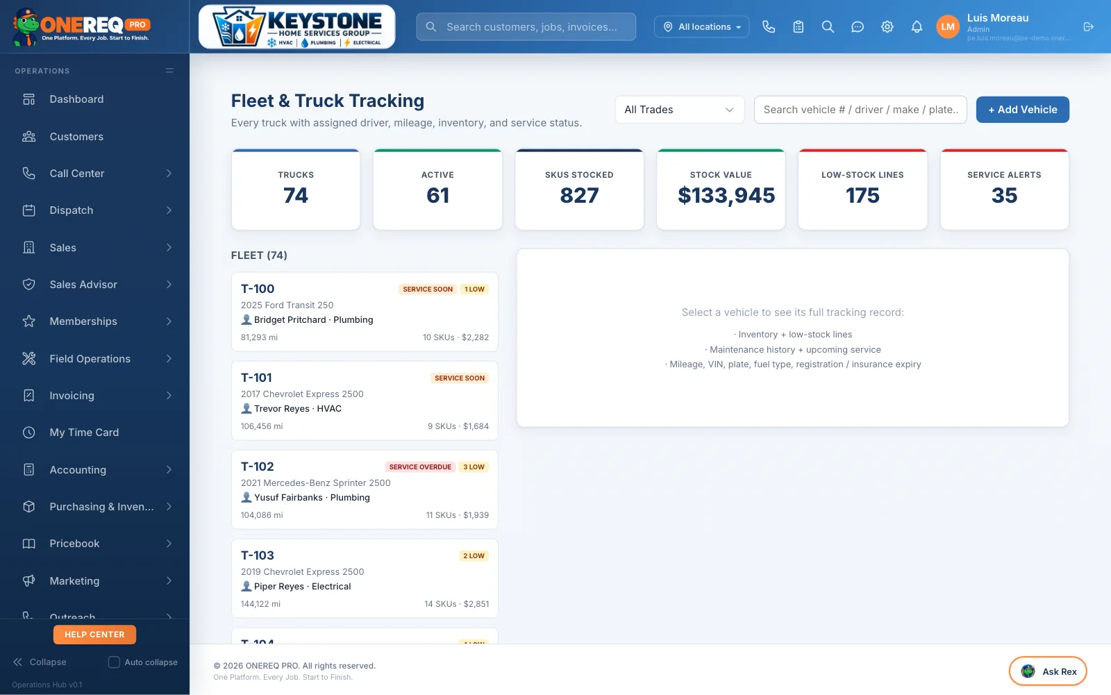Click the Memberships star icon

(28, 321)
